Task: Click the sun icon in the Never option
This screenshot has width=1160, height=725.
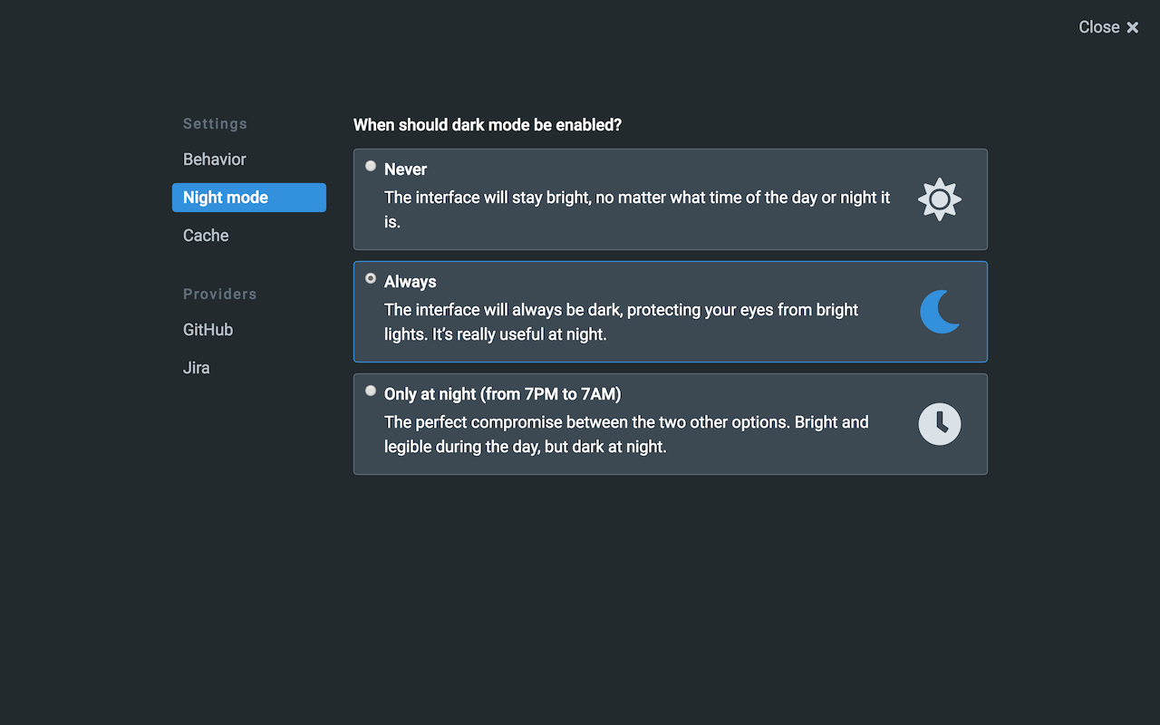Action: [939, 199]
